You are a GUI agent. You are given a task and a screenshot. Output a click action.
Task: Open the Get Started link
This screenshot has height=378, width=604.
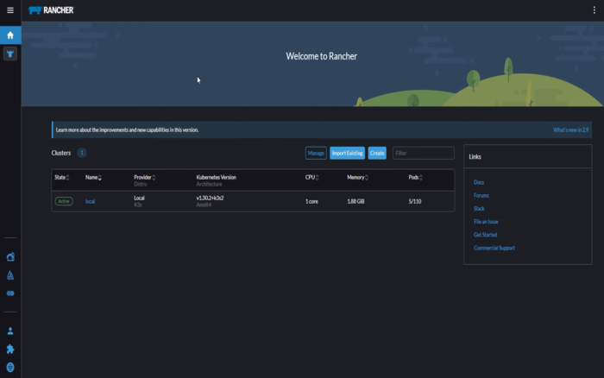pos(485,235)
